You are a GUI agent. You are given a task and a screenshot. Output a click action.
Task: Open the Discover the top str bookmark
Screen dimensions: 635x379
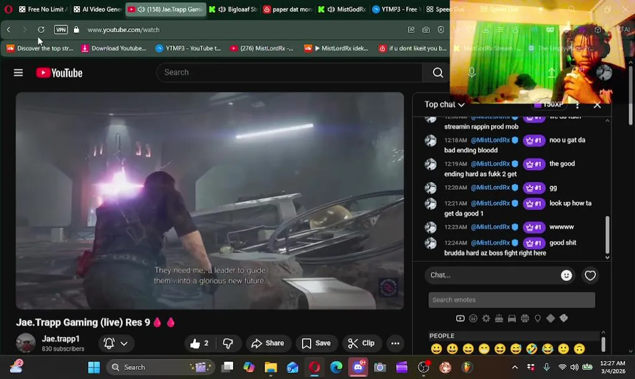point(40,48)
